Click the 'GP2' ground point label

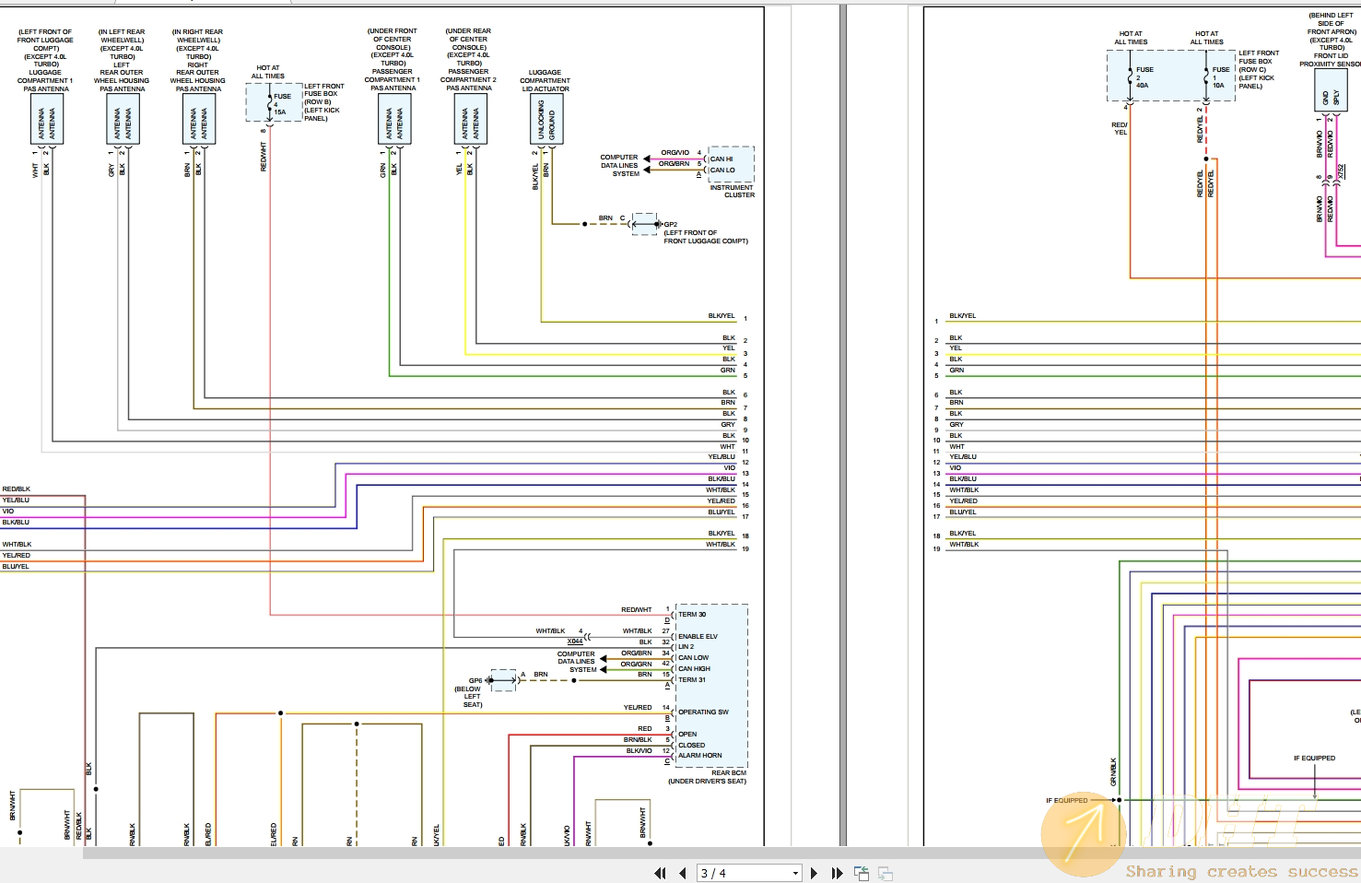[670, 224]
